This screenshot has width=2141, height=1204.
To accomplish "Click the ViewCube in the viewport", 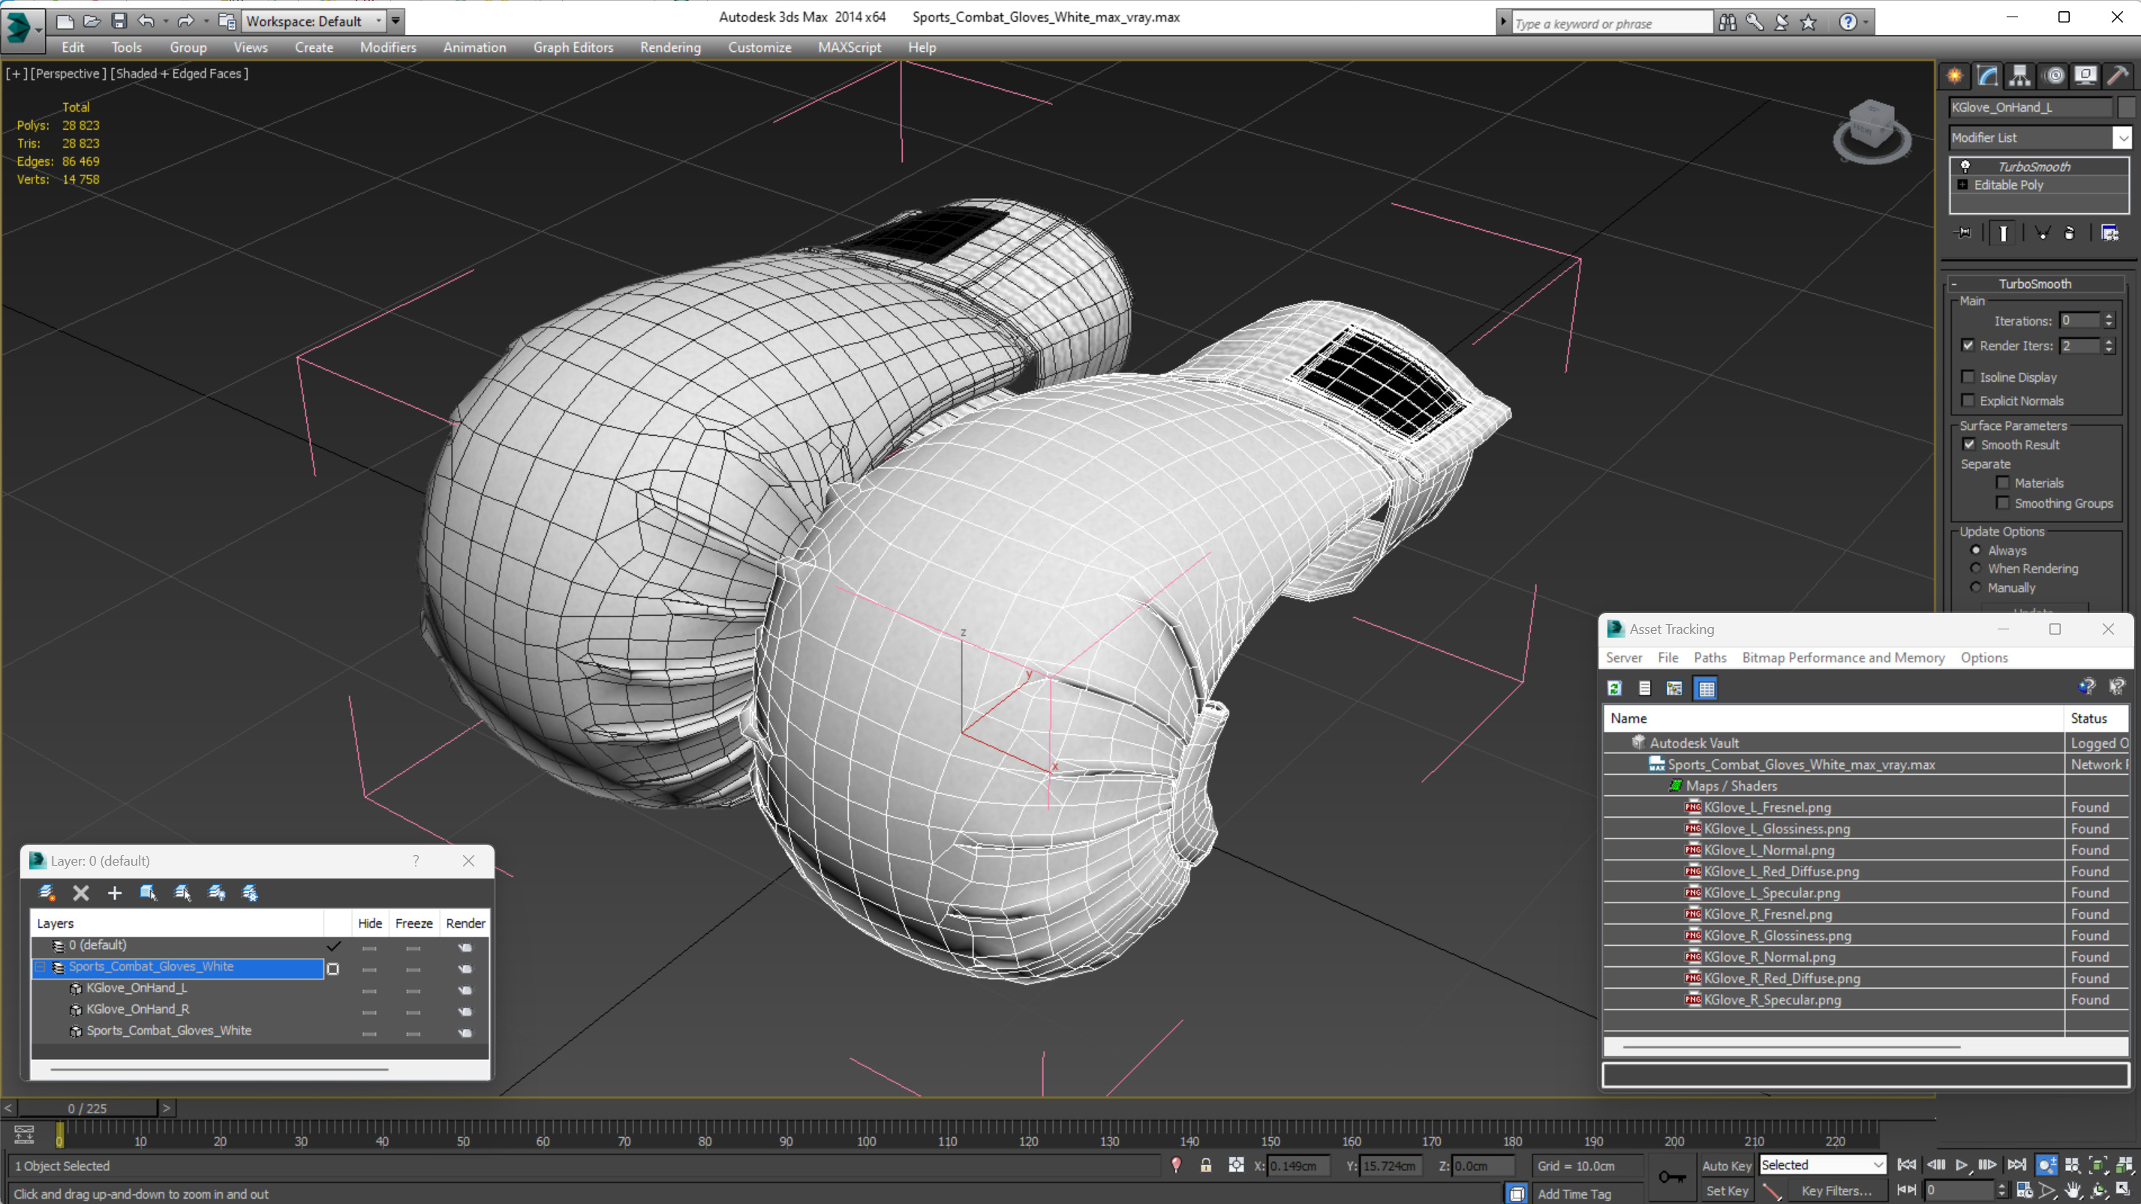I will click(1872, 132).
